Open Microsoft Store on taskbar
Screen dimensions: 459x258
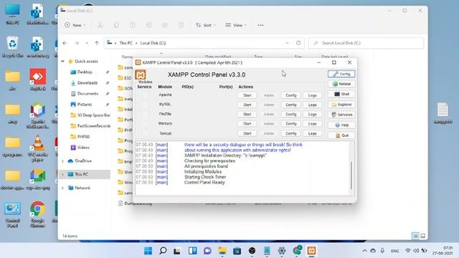pos(237,251)
